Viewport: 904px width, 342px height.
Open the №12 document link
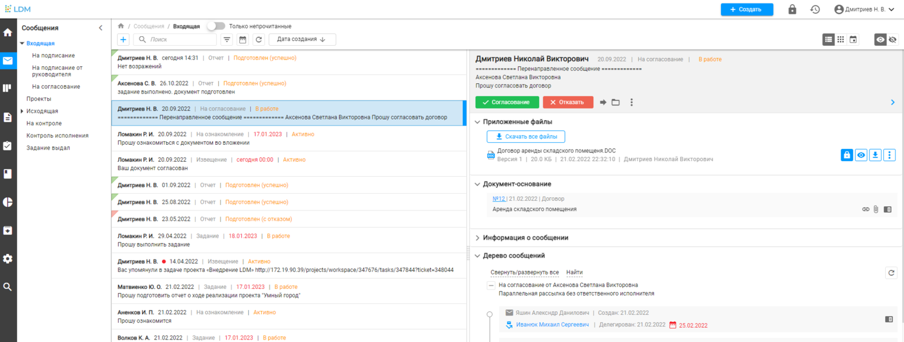click(x=499, y=199)
